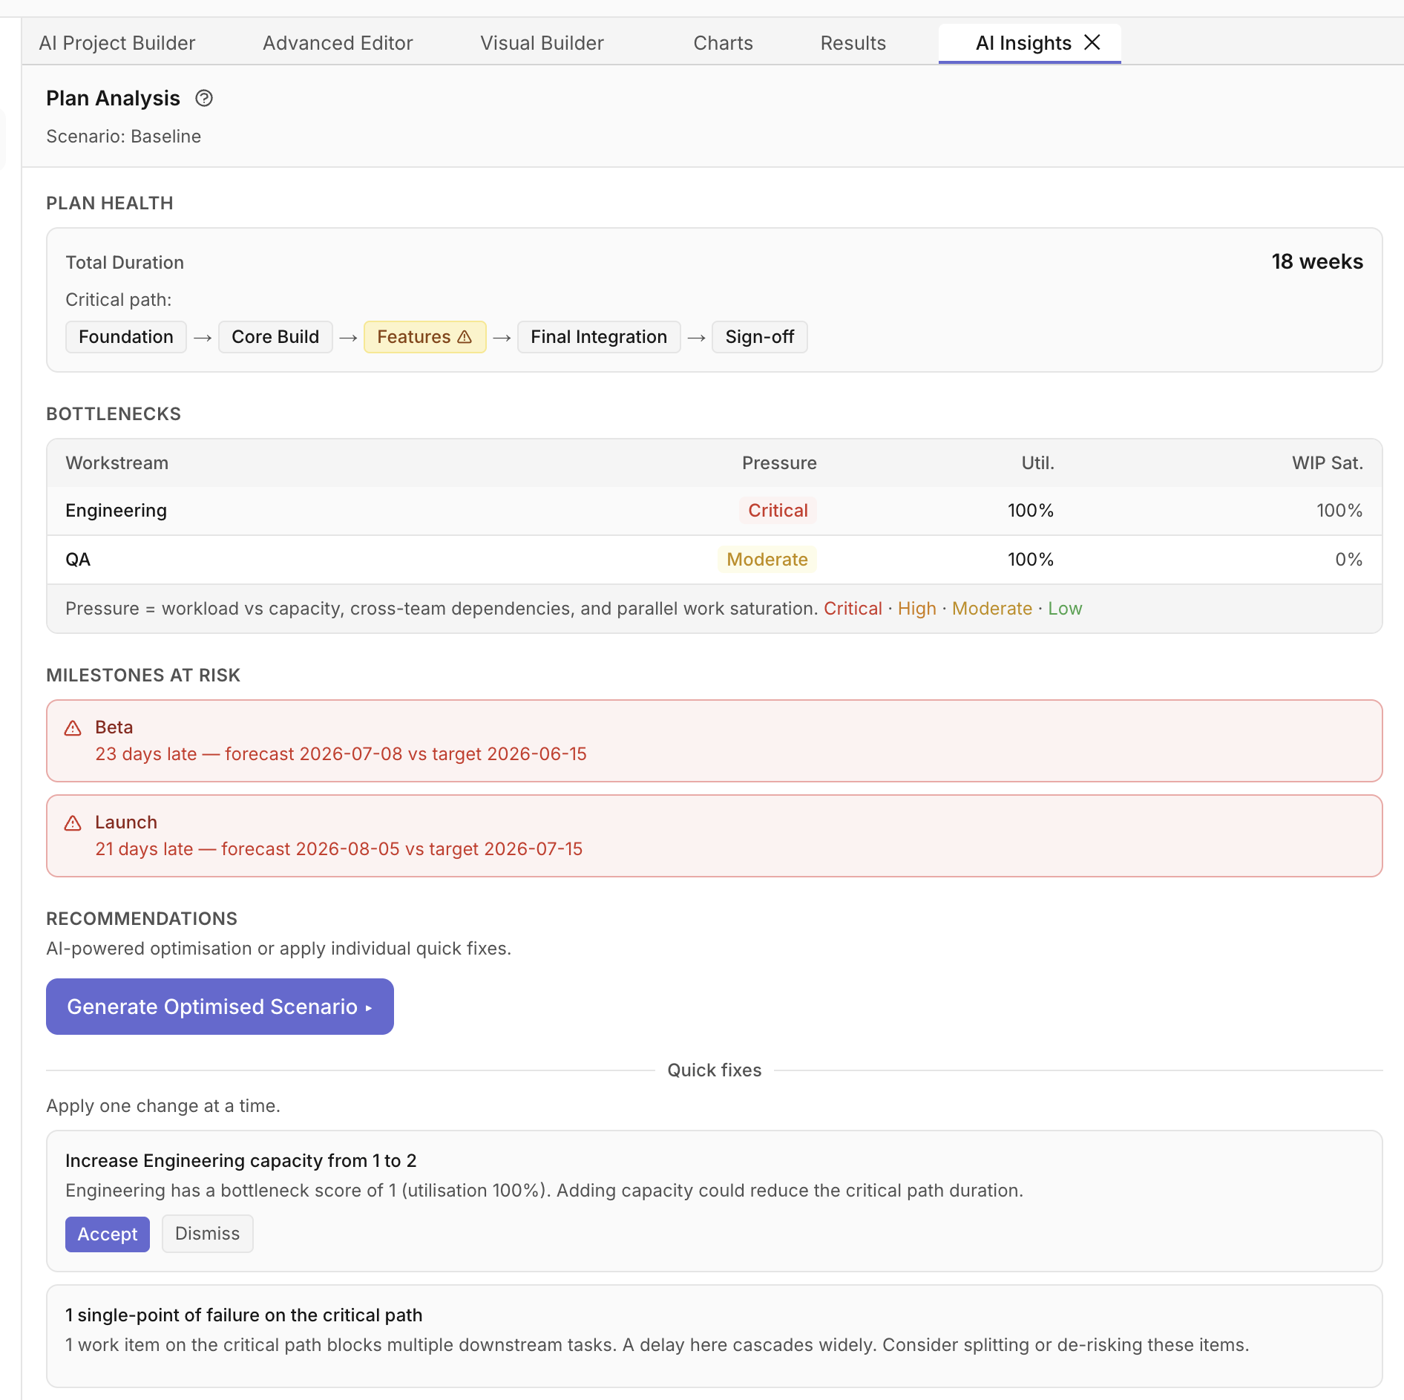Click the Critical pressure badge for Engineering
The width and height of the screenshot is (1404, 1400).
pos(778,510)
